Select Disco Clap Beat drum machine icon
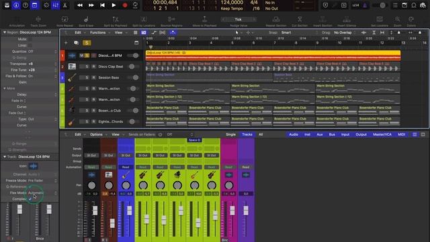This screenshot has height=242, width=430. pos(72,67)
